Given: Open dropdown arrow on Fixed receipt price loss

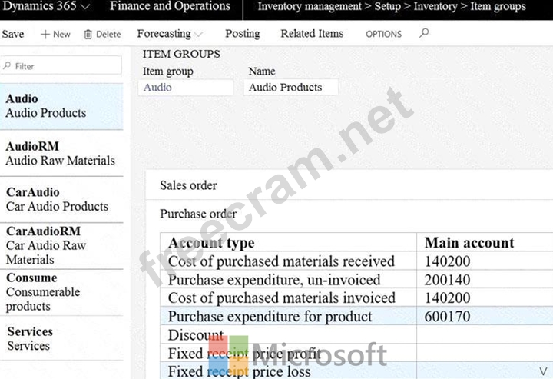Looking at the screenshot, I should tap(542, 371).
